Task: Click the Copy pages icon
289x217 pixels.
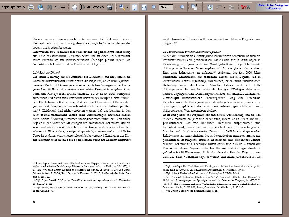Action: point(232,7)
